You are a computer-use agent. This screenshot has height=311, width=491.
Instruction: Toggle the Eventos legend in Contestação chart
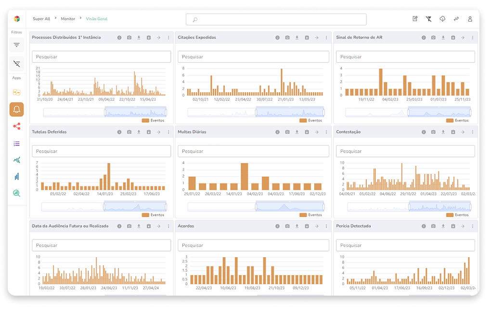[x=457, y=215]
